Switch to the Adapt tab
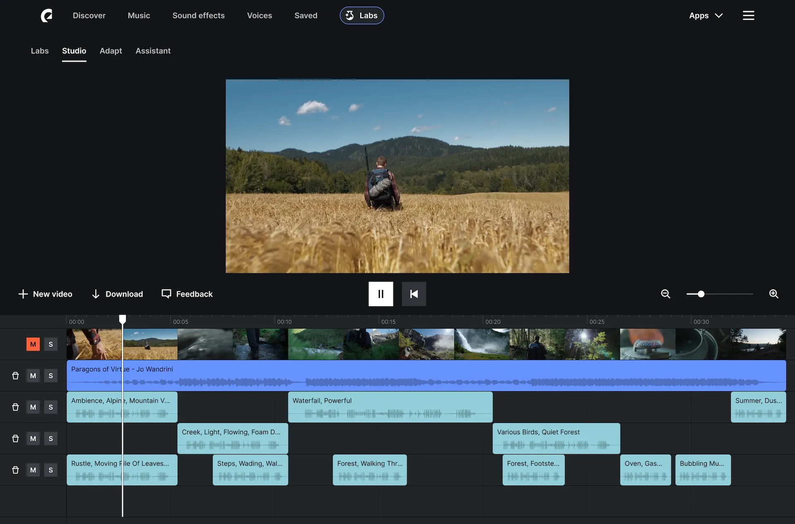This screenshot has height=524, width=795. pyautogui.click(x=111, y=50)
